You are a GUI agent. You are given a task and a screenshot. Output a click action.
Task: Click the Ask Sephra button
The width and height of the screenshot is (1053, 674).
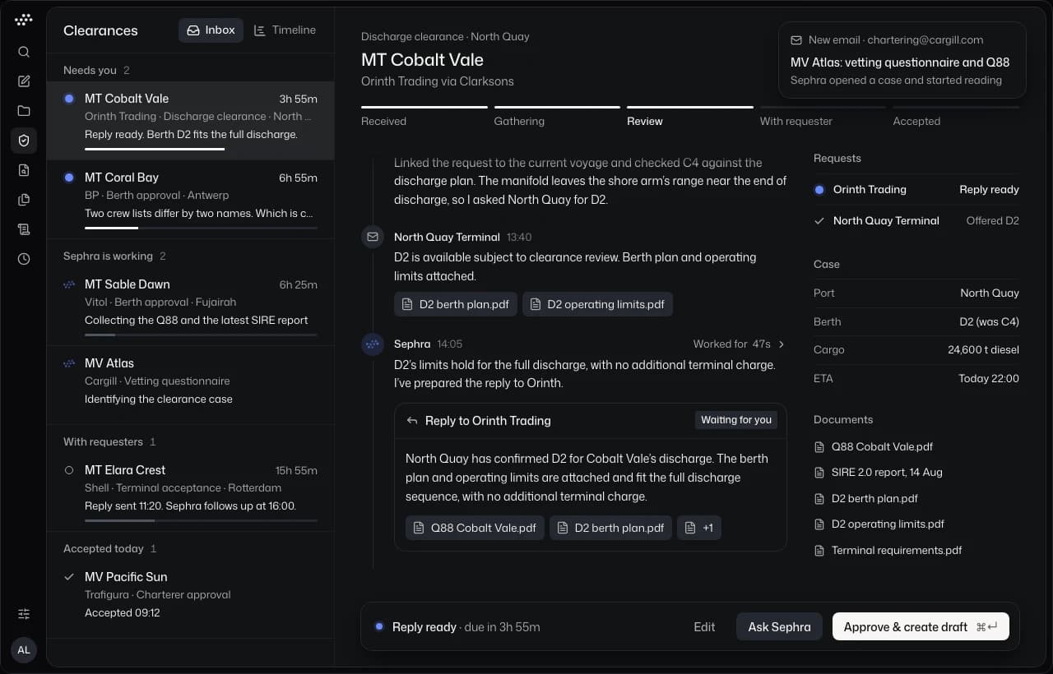point(779,627)
